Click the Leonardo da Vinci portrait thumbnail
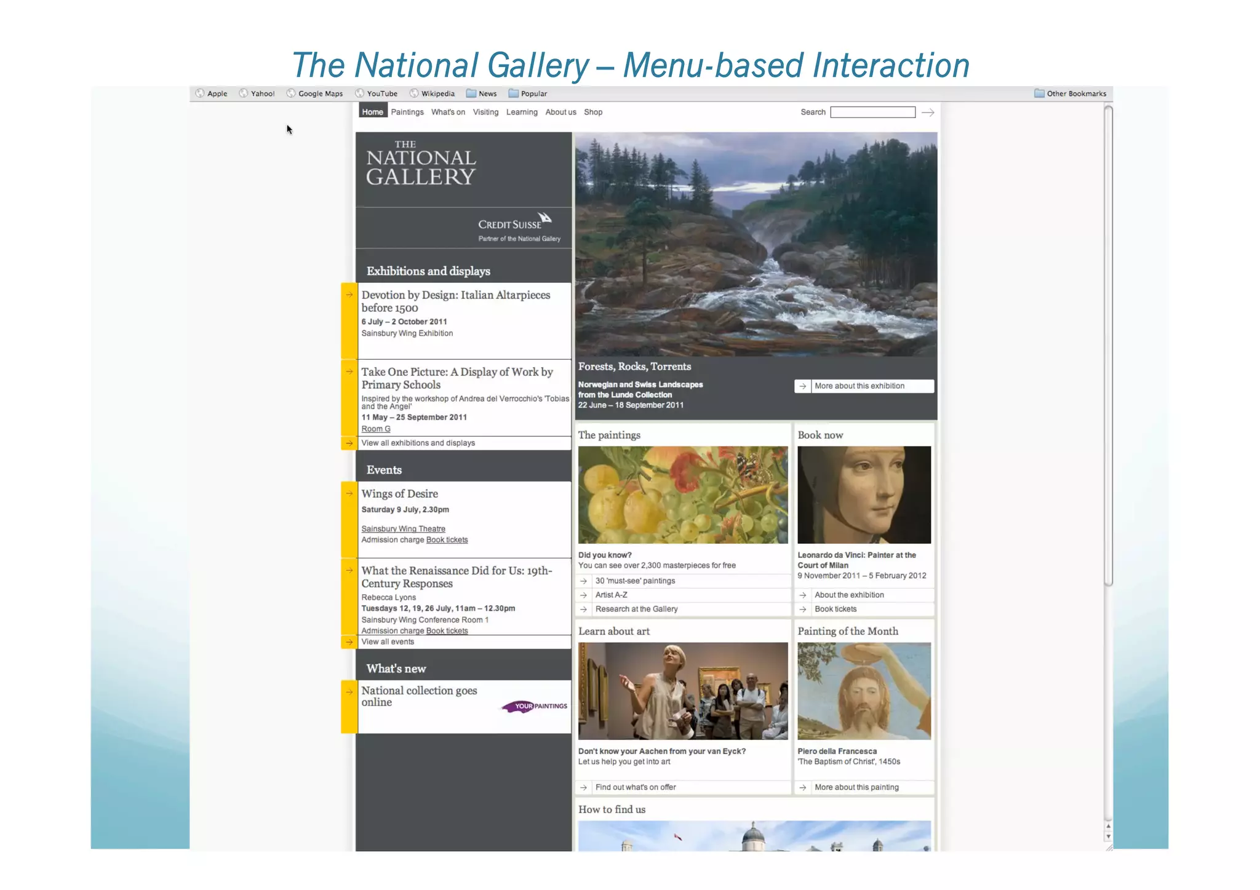 point(864,495)
